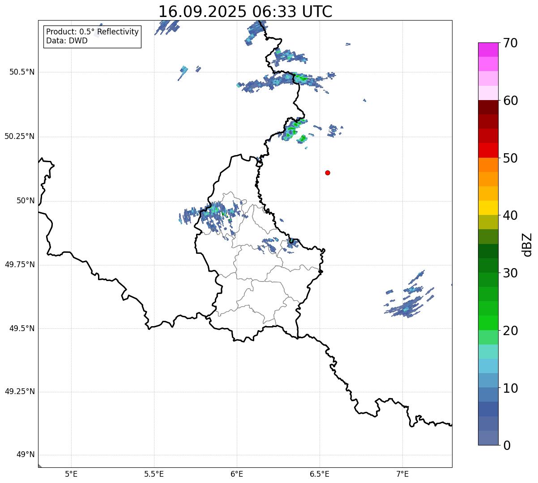Image resolution: width=538 pixels, height=483 pixels.
Task: Click the colorbar tick label 70
Action: [510, 43]
